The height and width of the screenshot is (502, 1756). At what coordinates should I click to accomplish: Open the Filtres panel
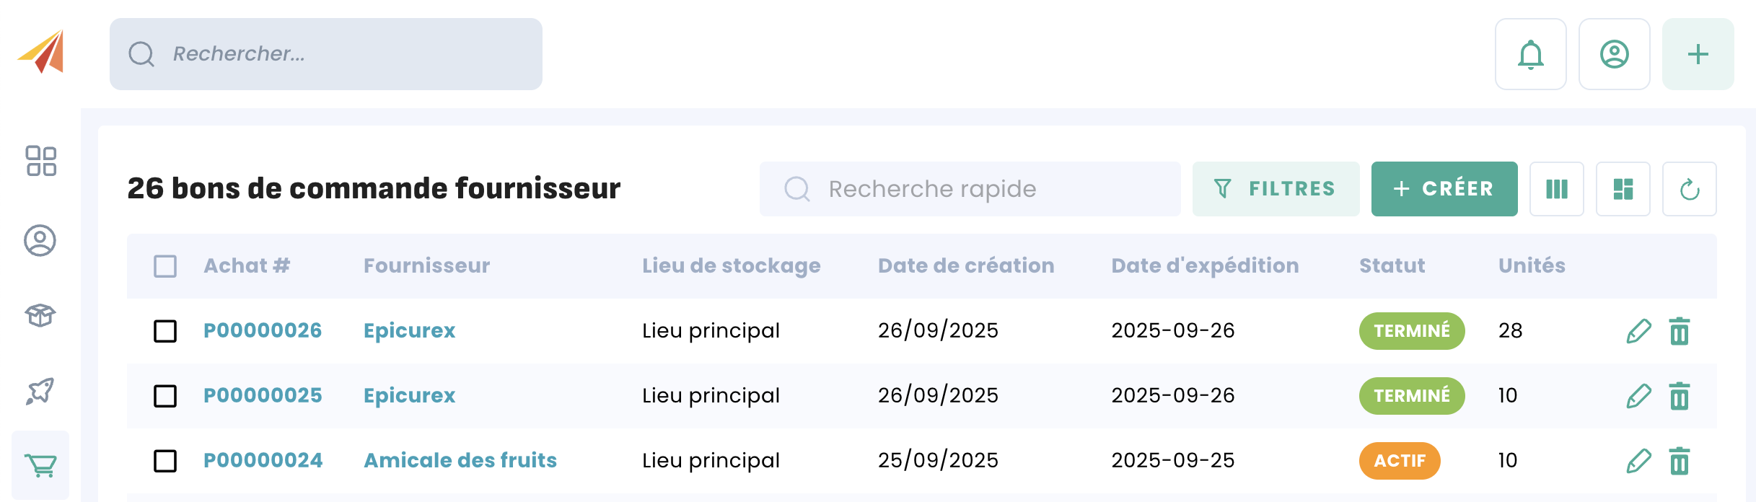[x=1276, y=189]
